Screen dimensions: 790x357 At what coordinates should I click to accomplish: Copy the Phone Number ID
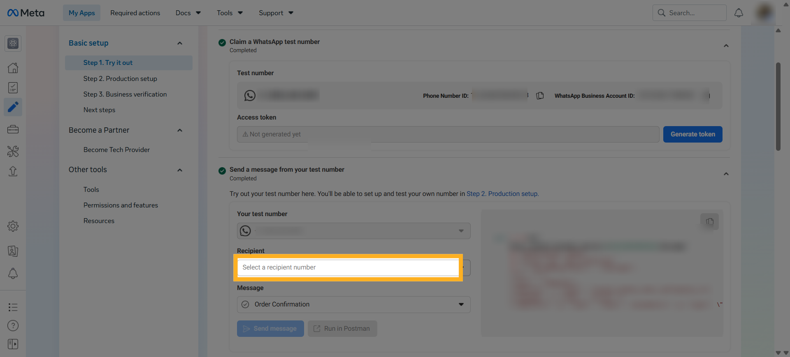pyautogui.click(x=540, y=96)
